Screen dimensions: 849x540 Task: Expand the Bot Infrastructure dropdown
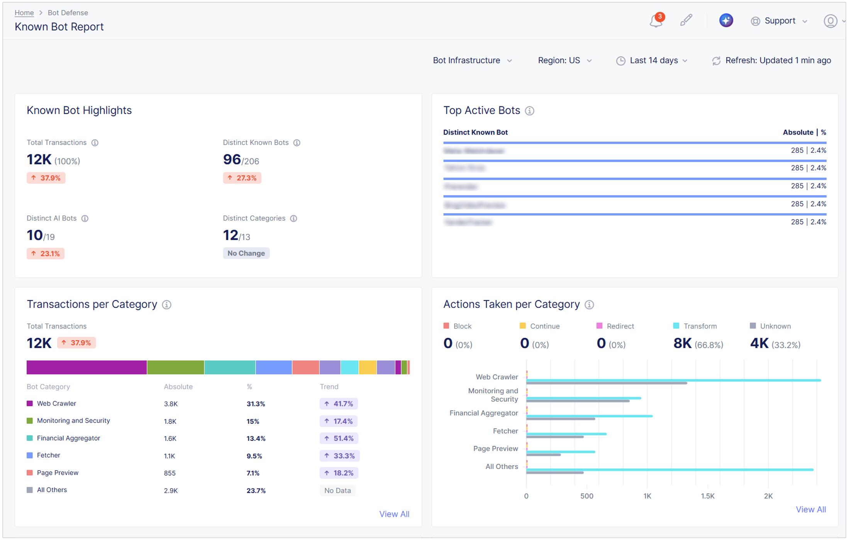tap(472, 61)
